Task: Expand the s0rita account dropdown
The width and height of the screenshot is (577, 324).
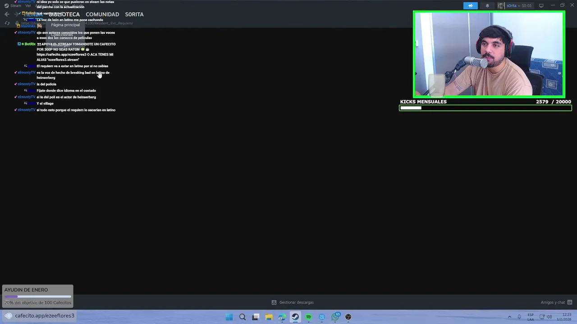Action: 519,6
